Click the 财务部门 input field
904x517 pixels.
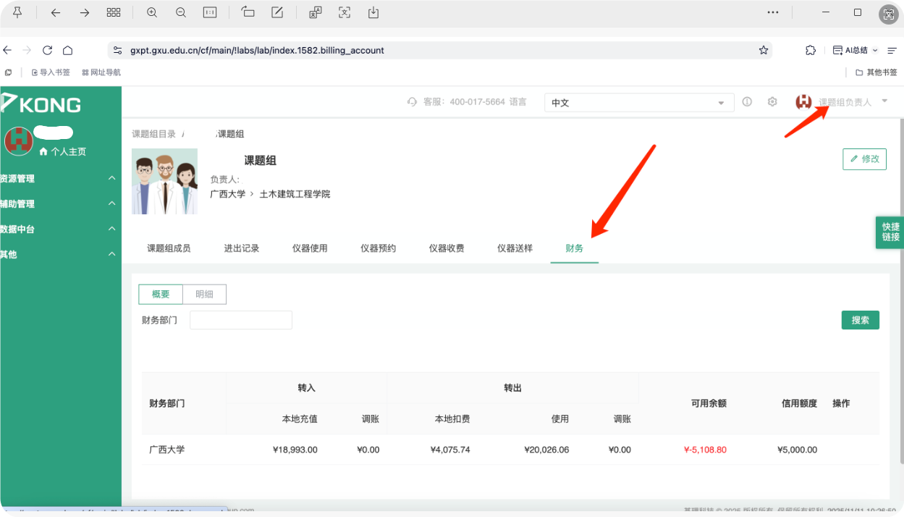pyautogui.click(x=240, y=319)
